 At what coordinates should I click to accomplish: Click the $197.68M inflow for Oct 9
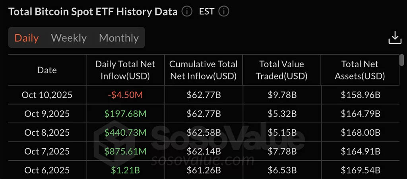pyautogui.click(x=125, y=114)
